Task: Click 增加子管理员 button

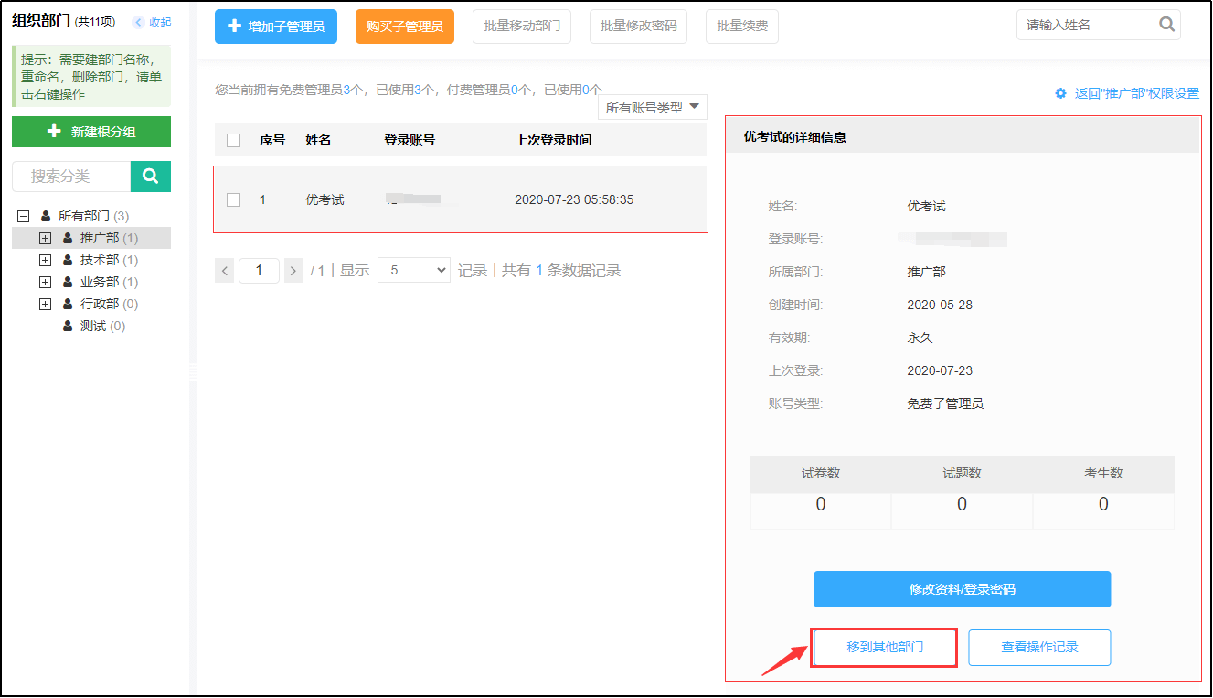Action: pyautogui.click(x=276, y=27)
